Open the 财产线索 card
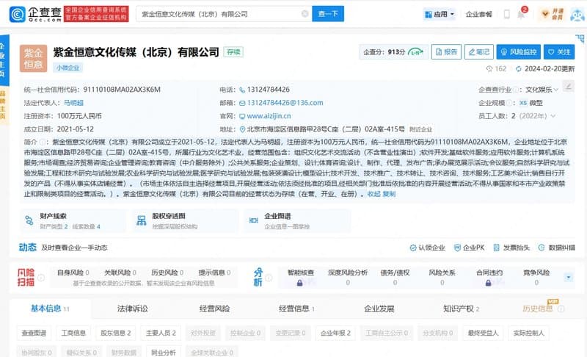This screenshot has height=357, width=587. coord(73,220)
